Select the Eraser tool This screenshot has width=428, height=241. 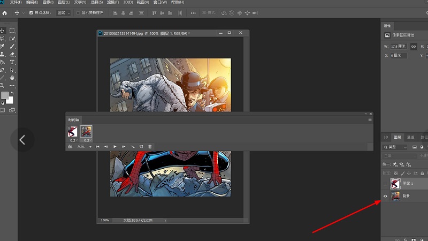pyautogui.click(x=12, y=54)
